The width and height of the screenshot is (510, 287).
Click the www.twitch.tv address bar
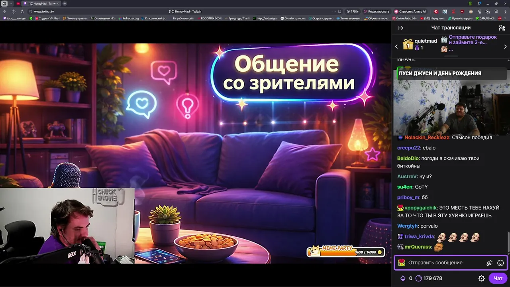tap(44, 12)
